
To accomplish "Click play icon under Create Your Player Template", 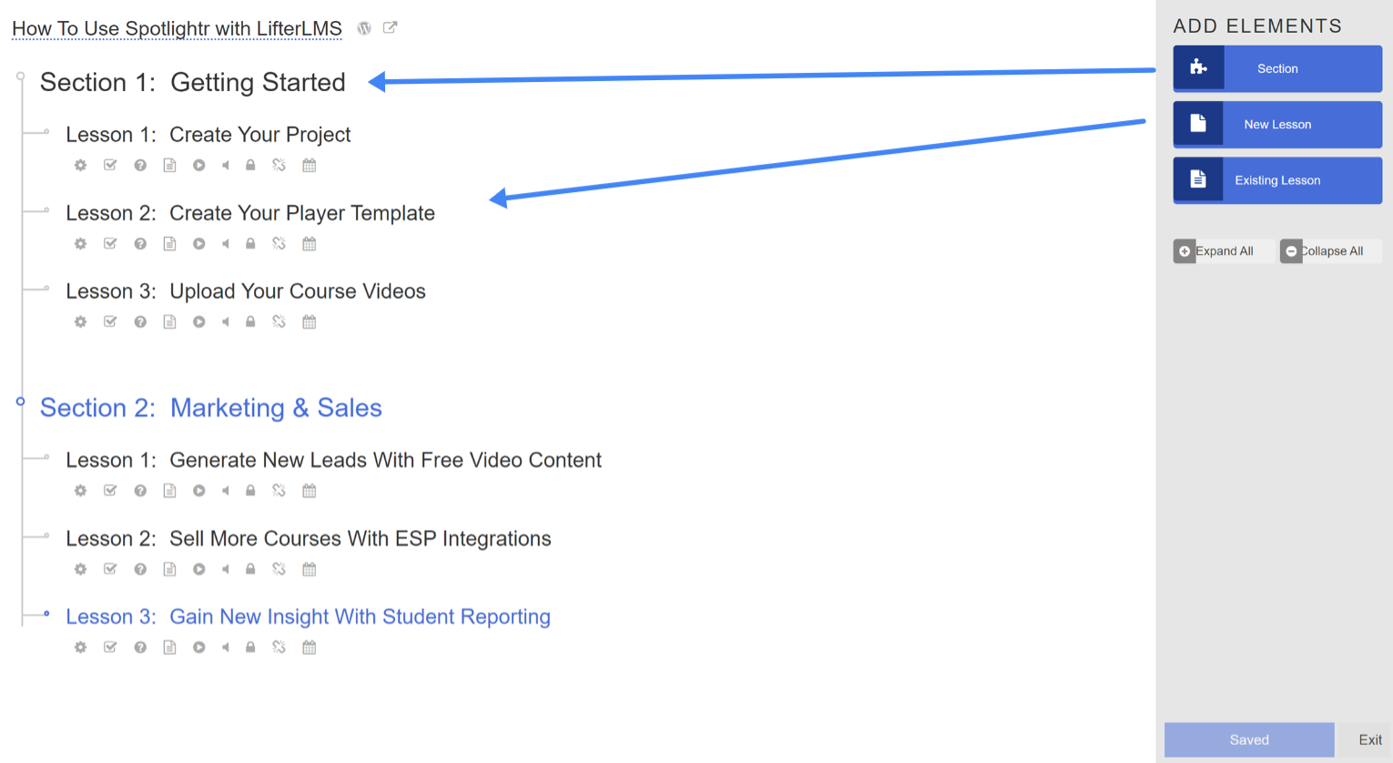I will pos(198,243).
